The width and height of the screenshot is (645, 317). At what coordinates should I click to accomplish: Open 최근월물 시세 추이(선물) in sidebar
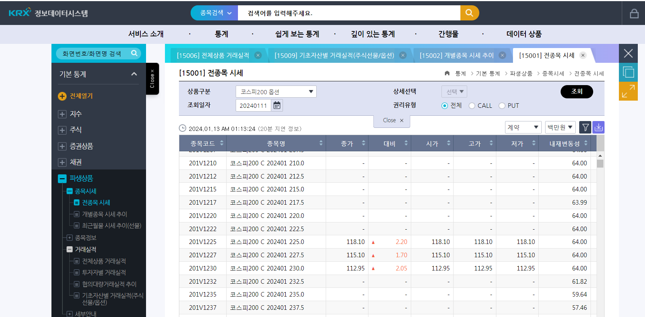click(x=112, y=226)
